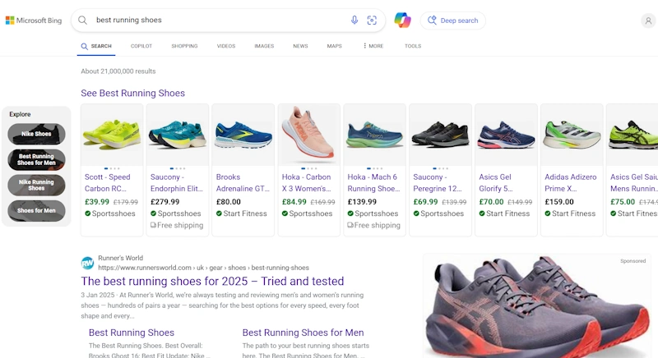Open Scott Speed Carbon RC shoe image
658x358 pixels.
pyautogui.click(x=112, y=135)
